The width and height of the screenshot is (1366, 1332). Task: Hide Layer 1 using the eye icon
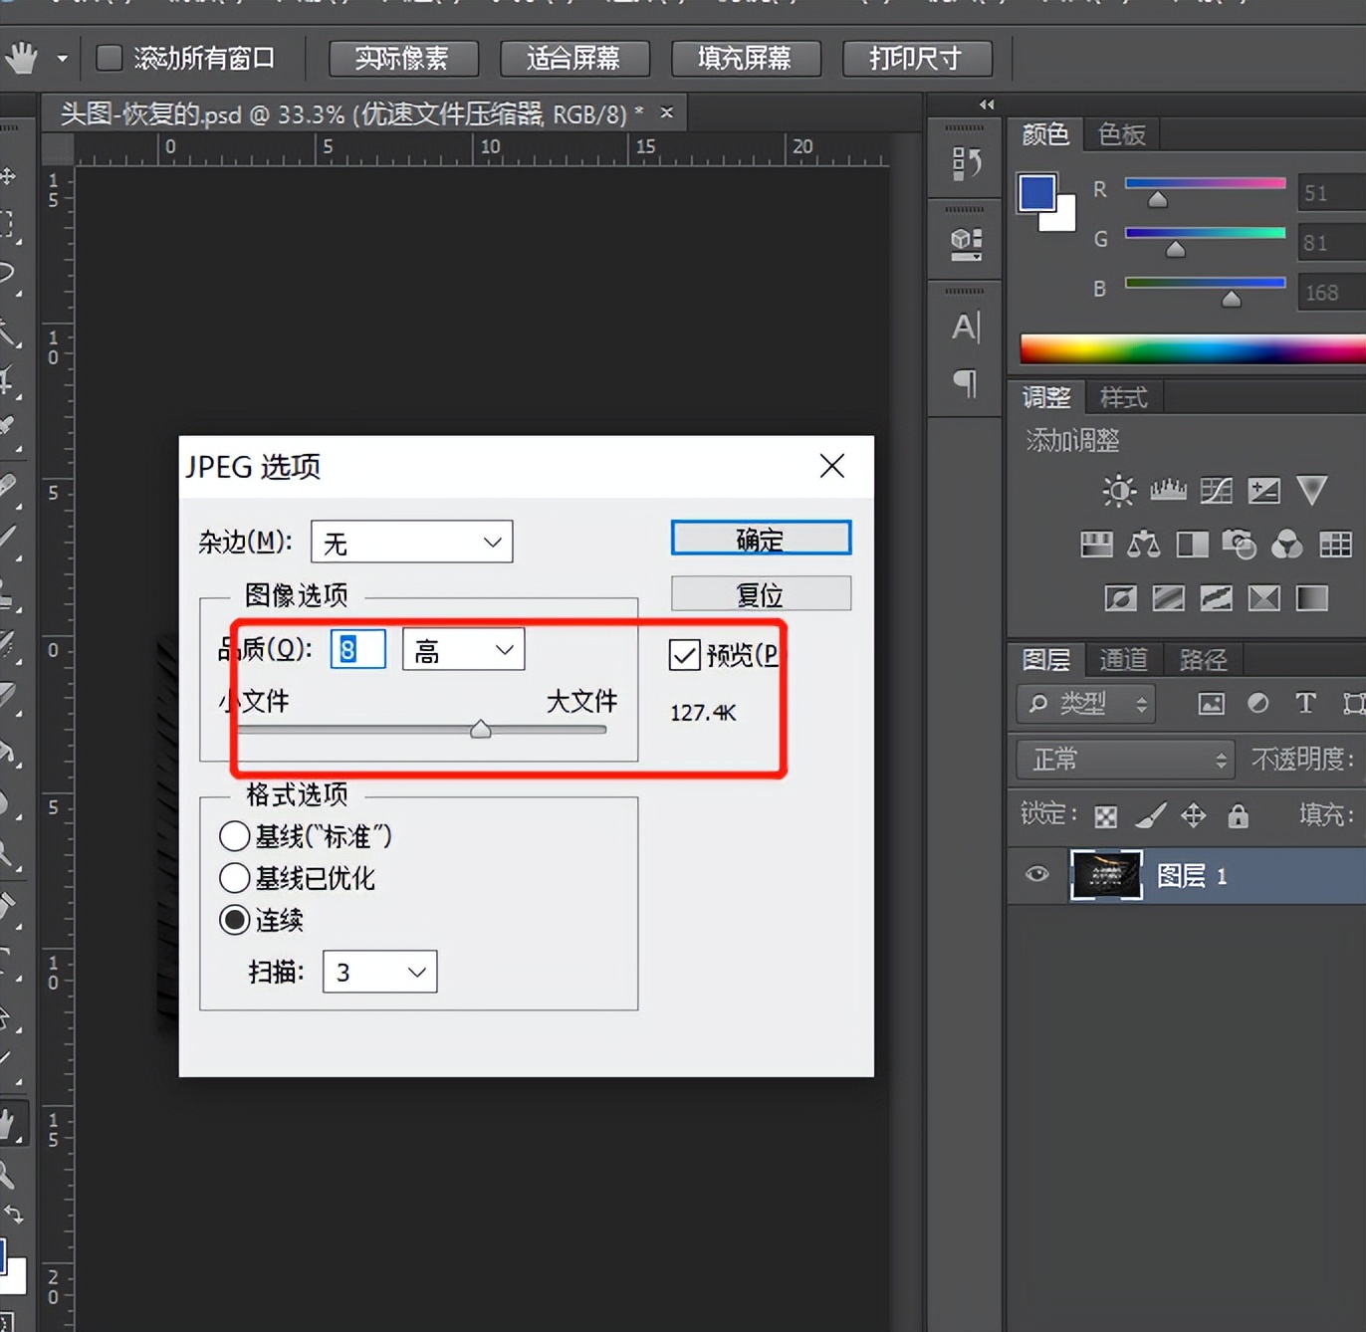pos(1036,874)
